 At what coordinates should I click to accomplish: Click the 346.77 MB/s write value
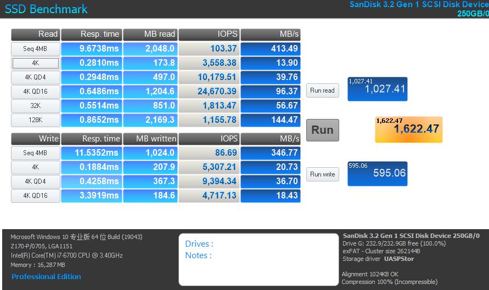[271, 153]
